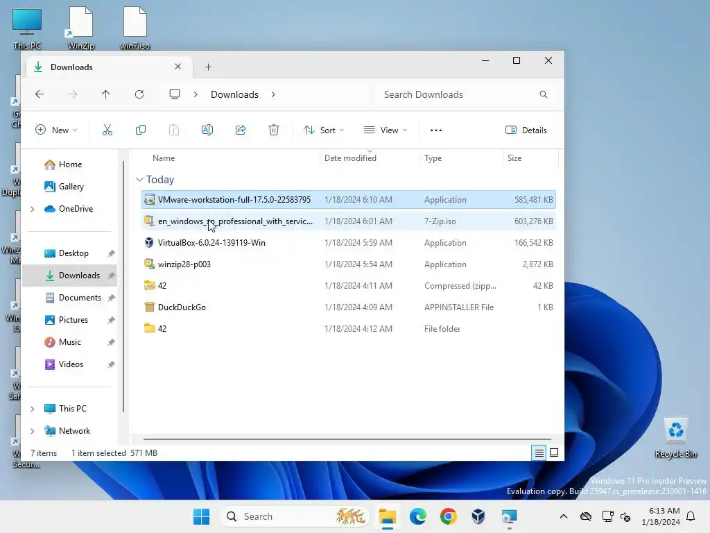
Task: Switch to large thumbnails view icon
Action: 554,452
